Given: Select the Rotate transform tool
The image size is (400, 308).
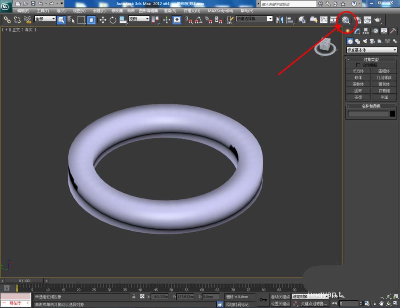Looking at the screenshot, I should click(113, 20).
